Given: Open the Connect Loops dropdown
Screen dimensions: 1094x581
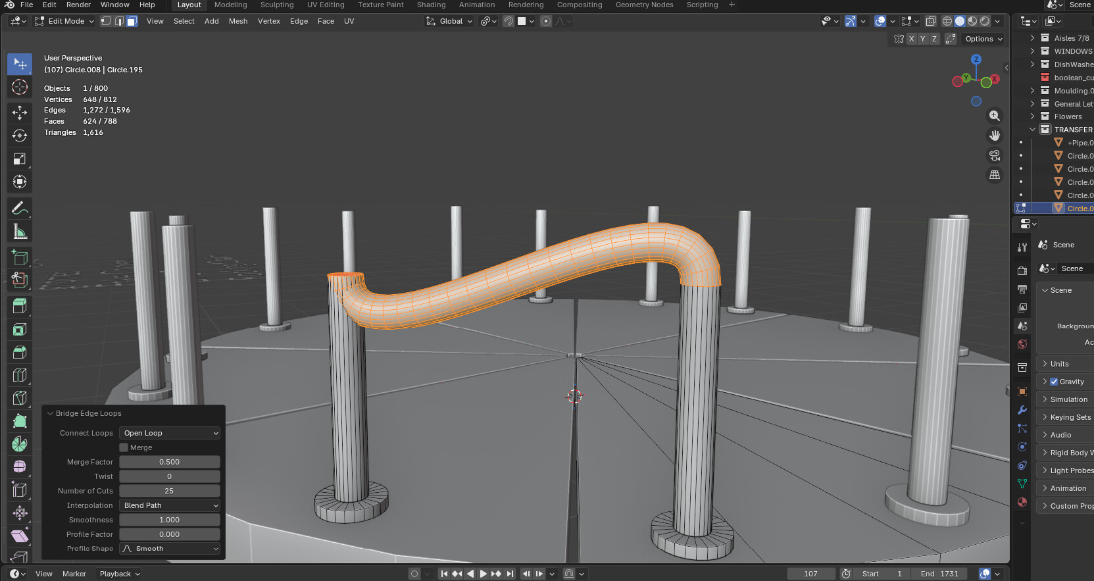Looking at the screenshot, I should pyautogui.click(x=170, y=433).
